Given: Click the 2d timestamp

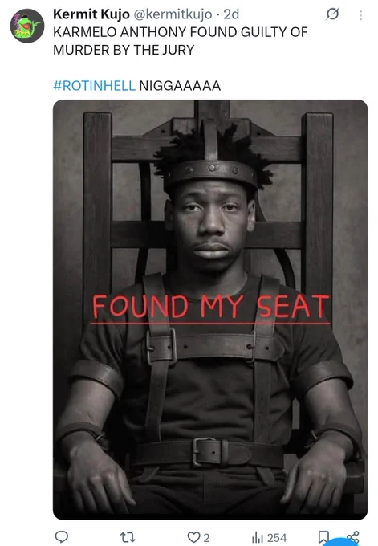Looking at the screenshot, I should [x=231, y=14].
